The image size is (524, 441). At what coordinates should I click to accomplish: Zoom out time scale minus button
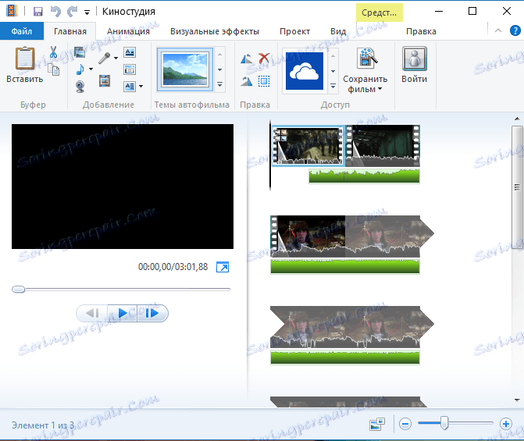pos(405,424)
